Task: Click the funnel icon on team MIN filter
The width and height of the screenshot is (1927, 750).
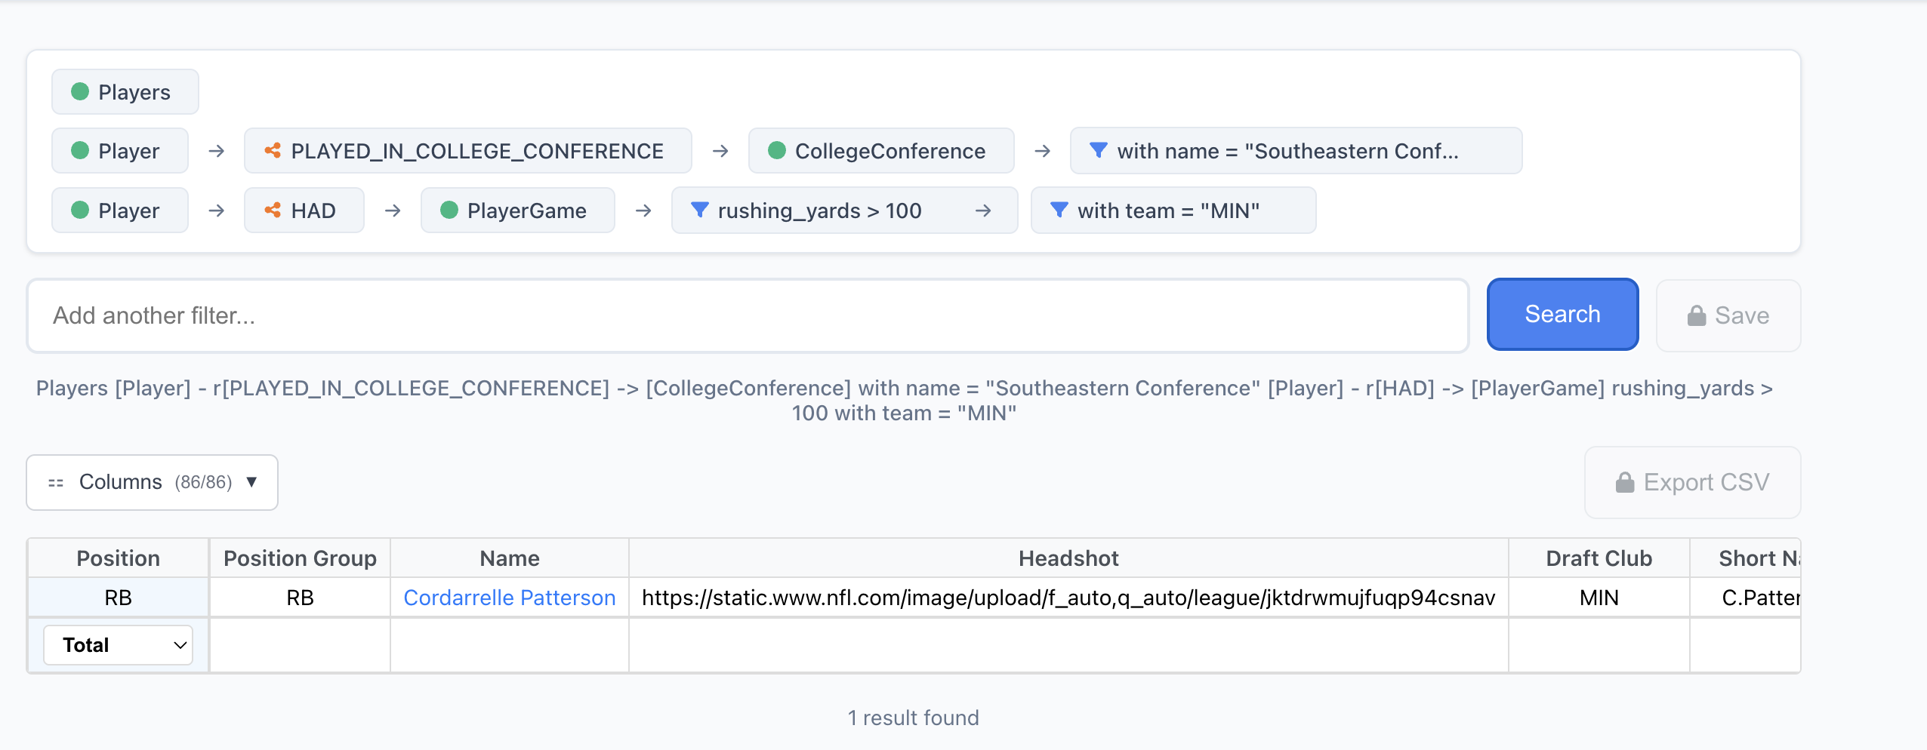Action: 1059,211
